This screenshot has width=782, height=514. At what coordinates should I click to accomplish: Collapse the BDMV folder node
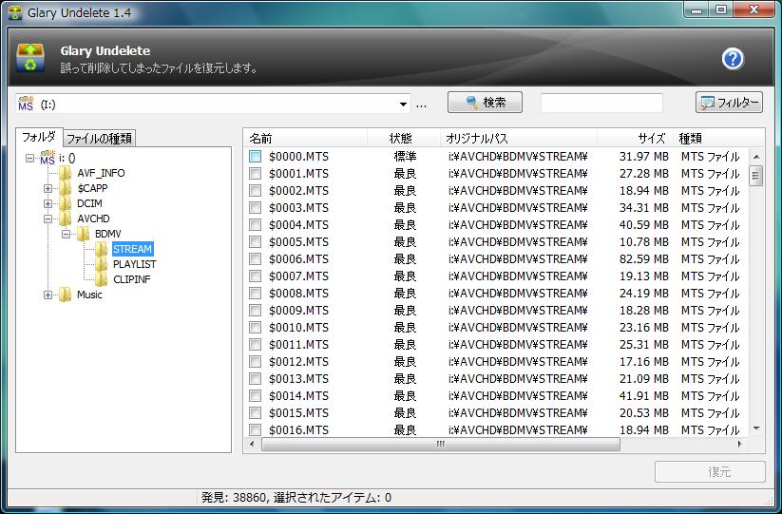[66, 234]
